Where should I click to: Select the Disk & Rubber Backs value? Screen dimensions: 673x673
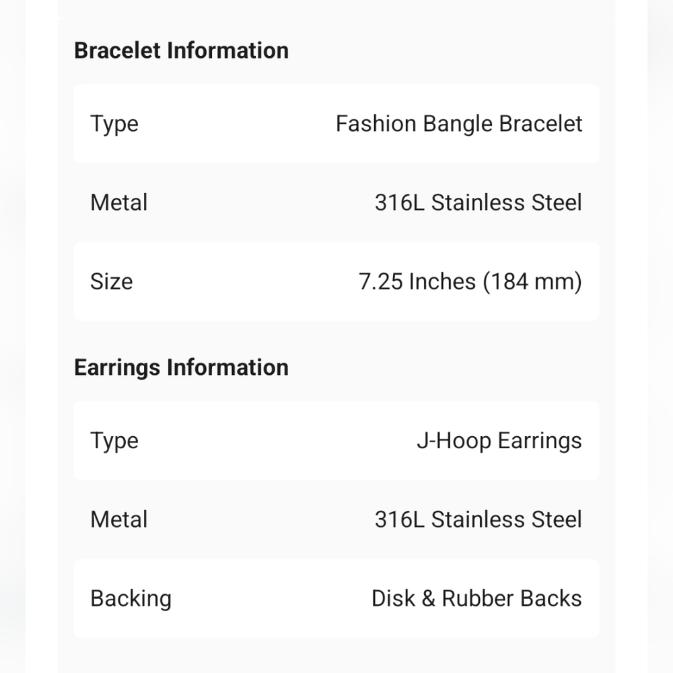tap(476, 598)
